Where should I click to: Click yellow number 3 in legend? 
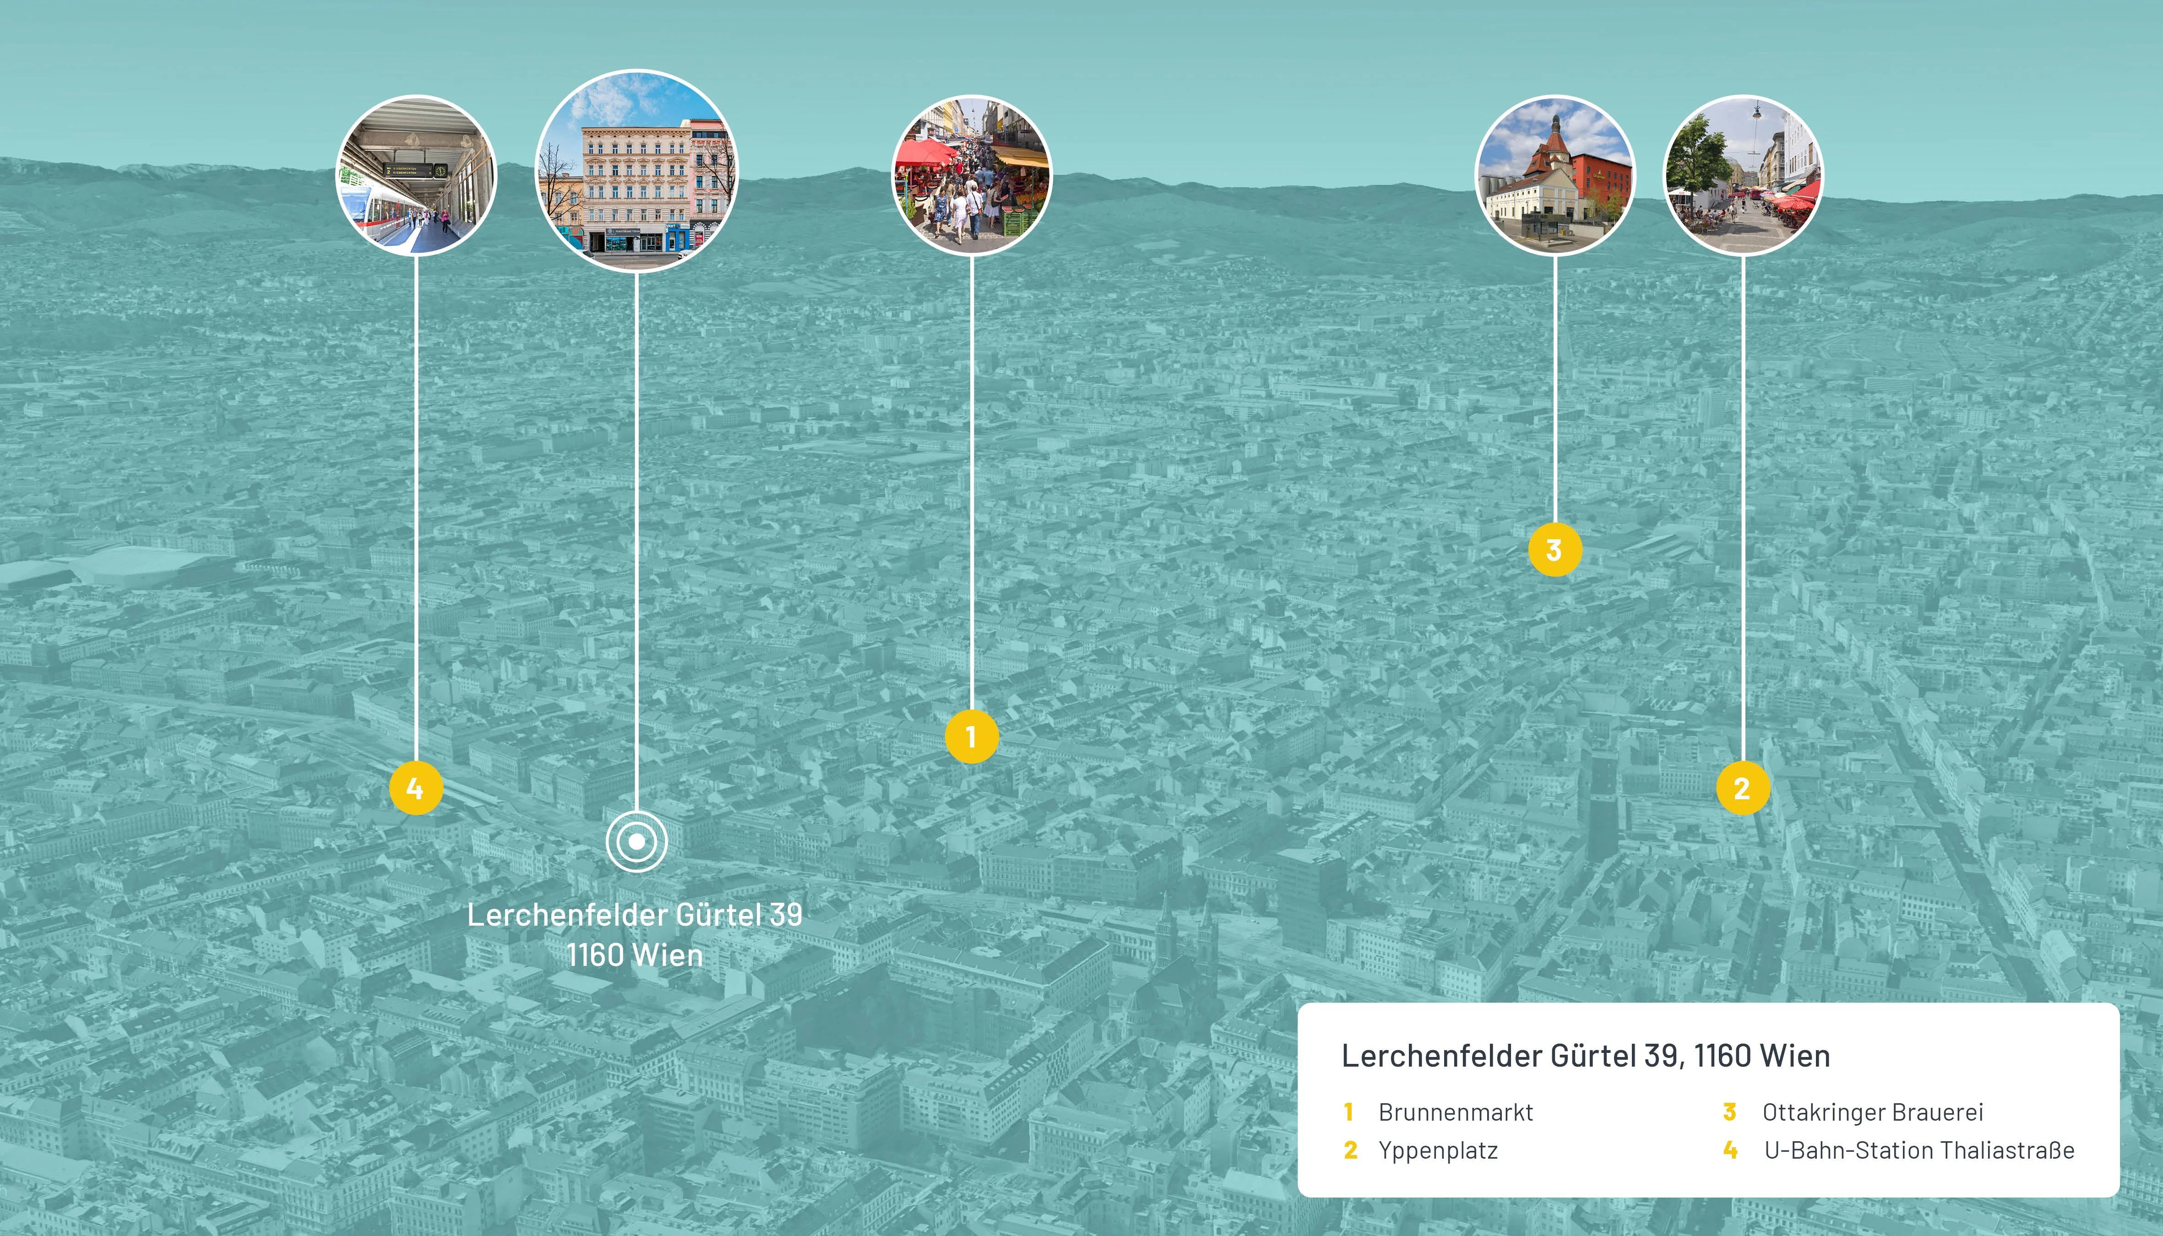(x=1729, y=1112)
